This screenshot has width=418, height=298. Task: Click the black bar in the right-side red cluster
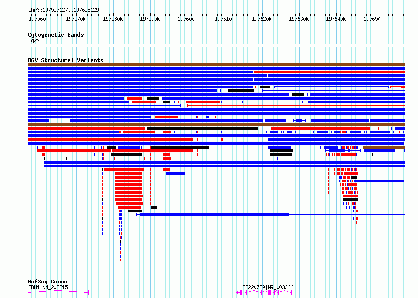[350, 200]
